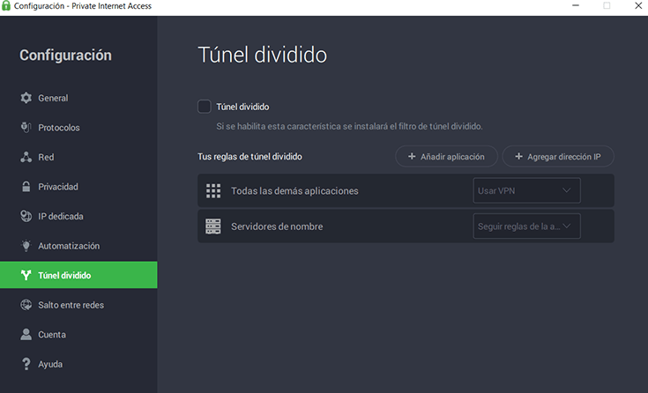Open the Ayuda section
648x393 pixels.
(x=78, y=364)
